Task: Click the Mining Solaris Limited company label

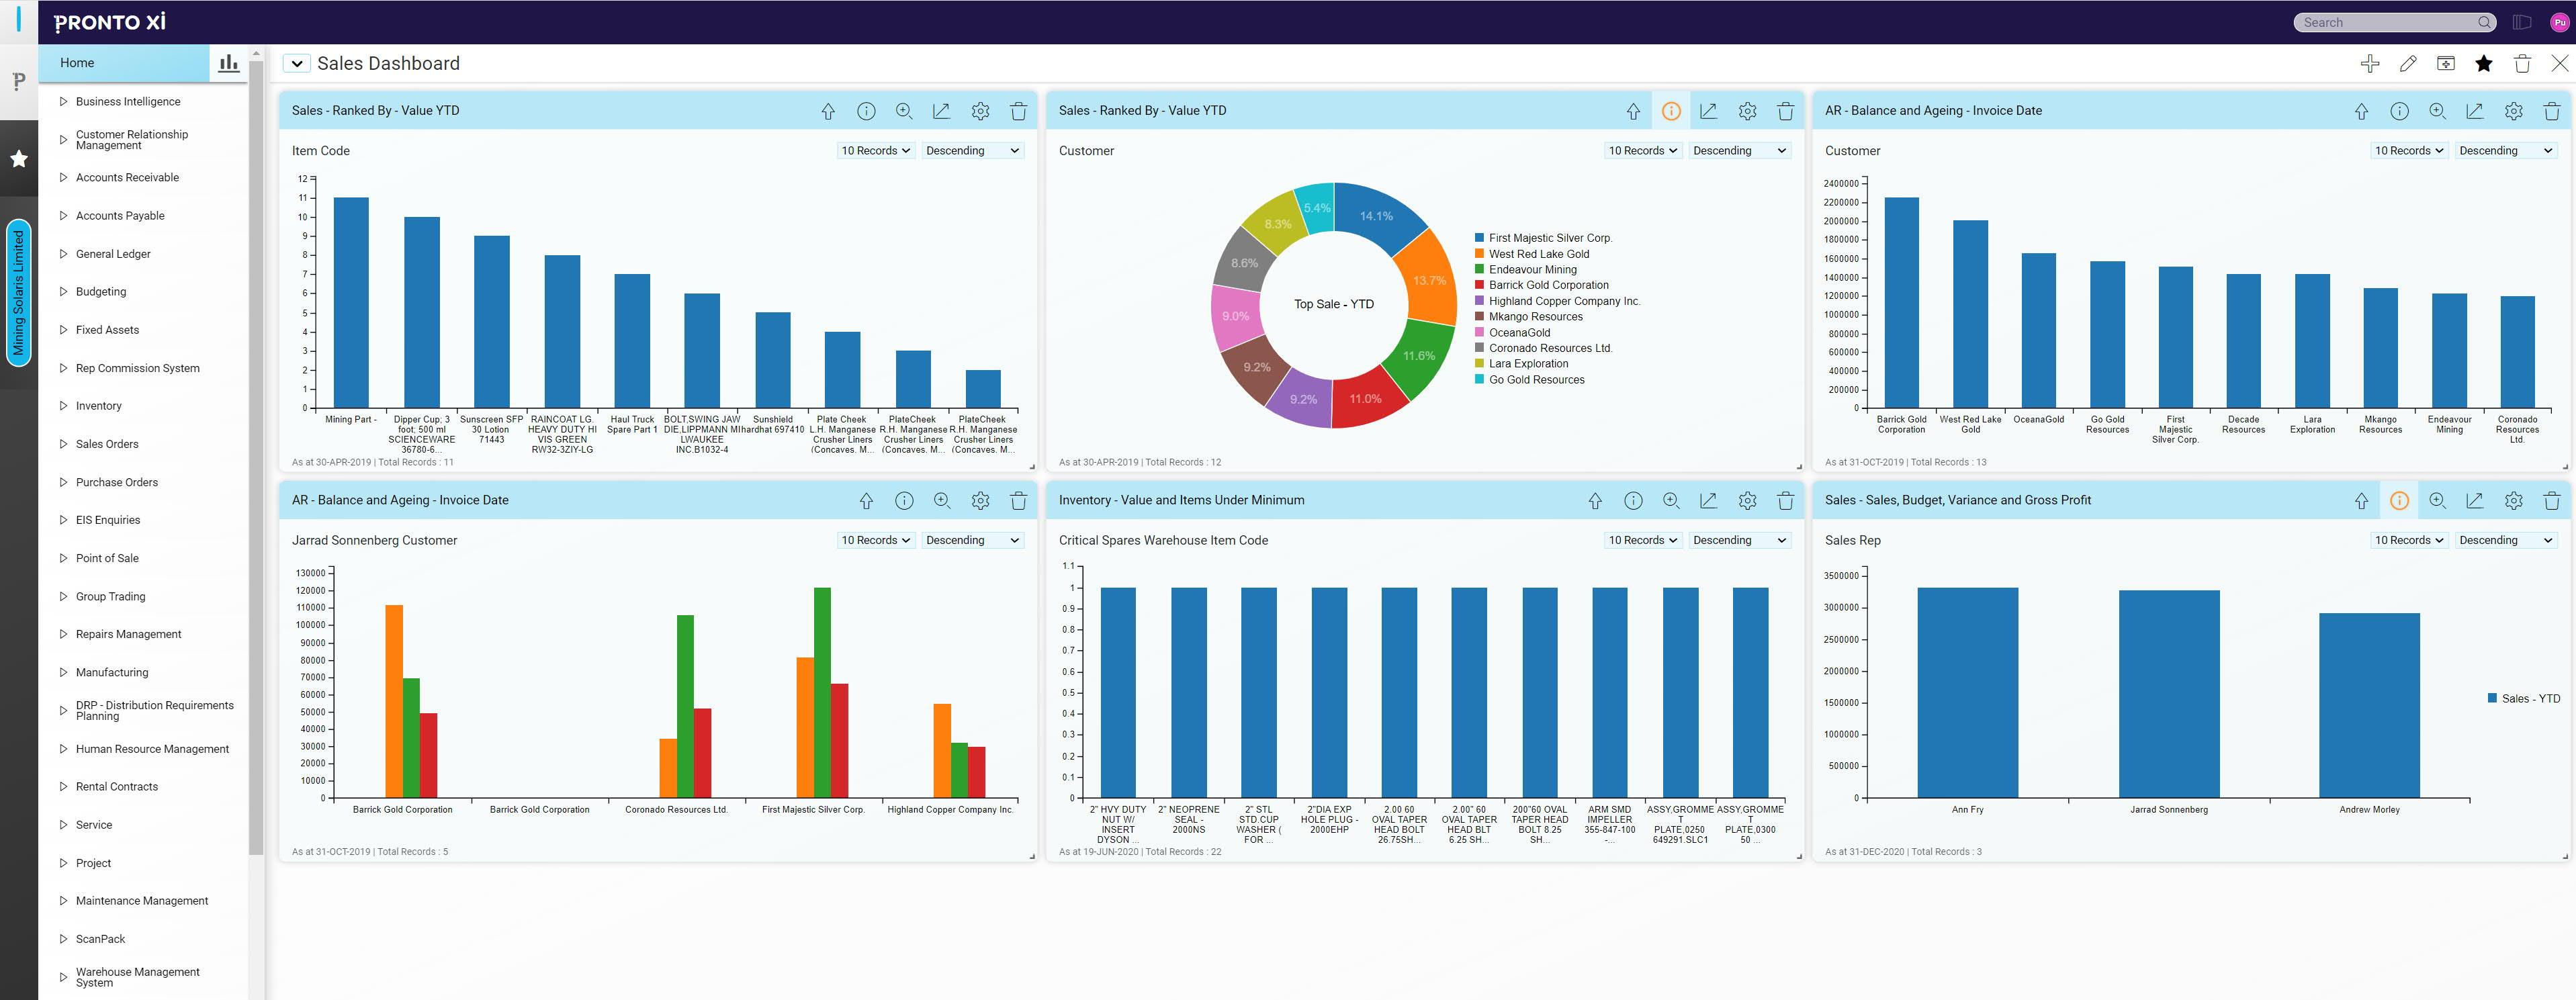Action: tap(18, 293)
